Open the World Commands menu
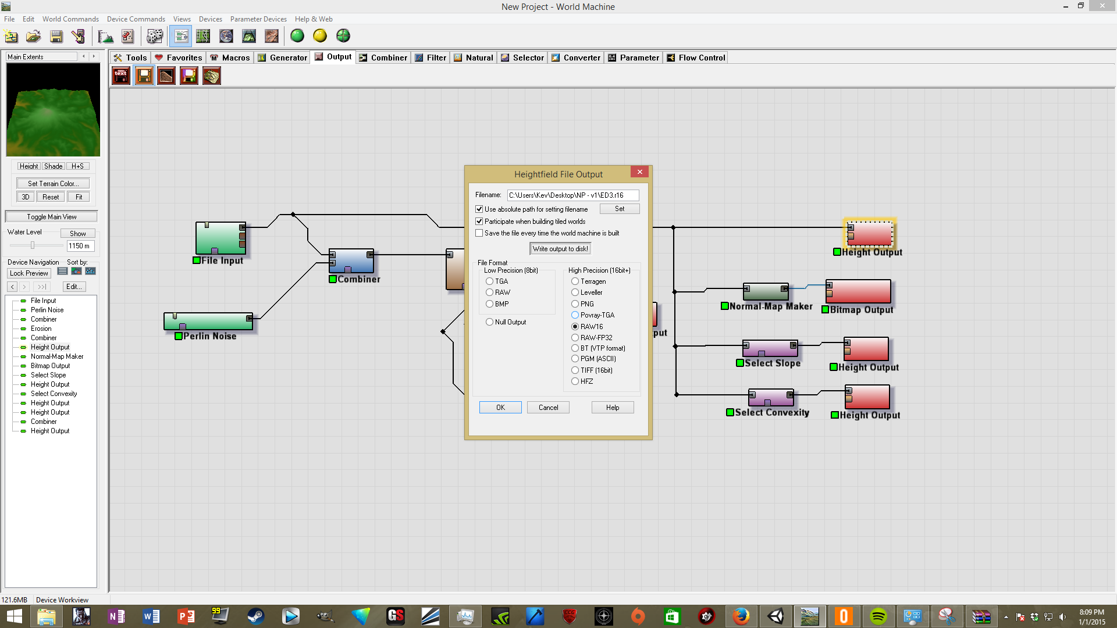 pyautogui.click(x=70, y=19)
